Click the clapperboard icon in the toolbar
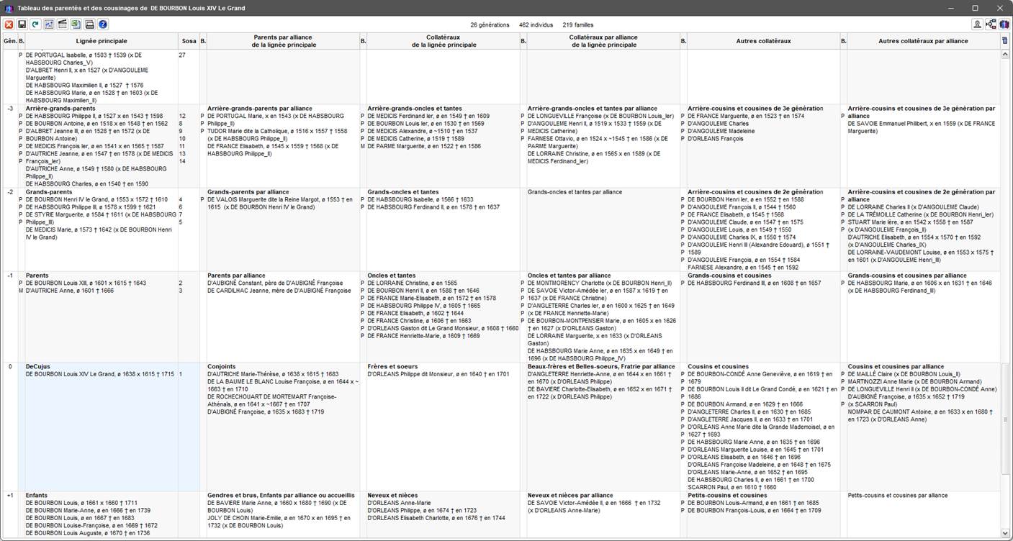 coord(63,24)
